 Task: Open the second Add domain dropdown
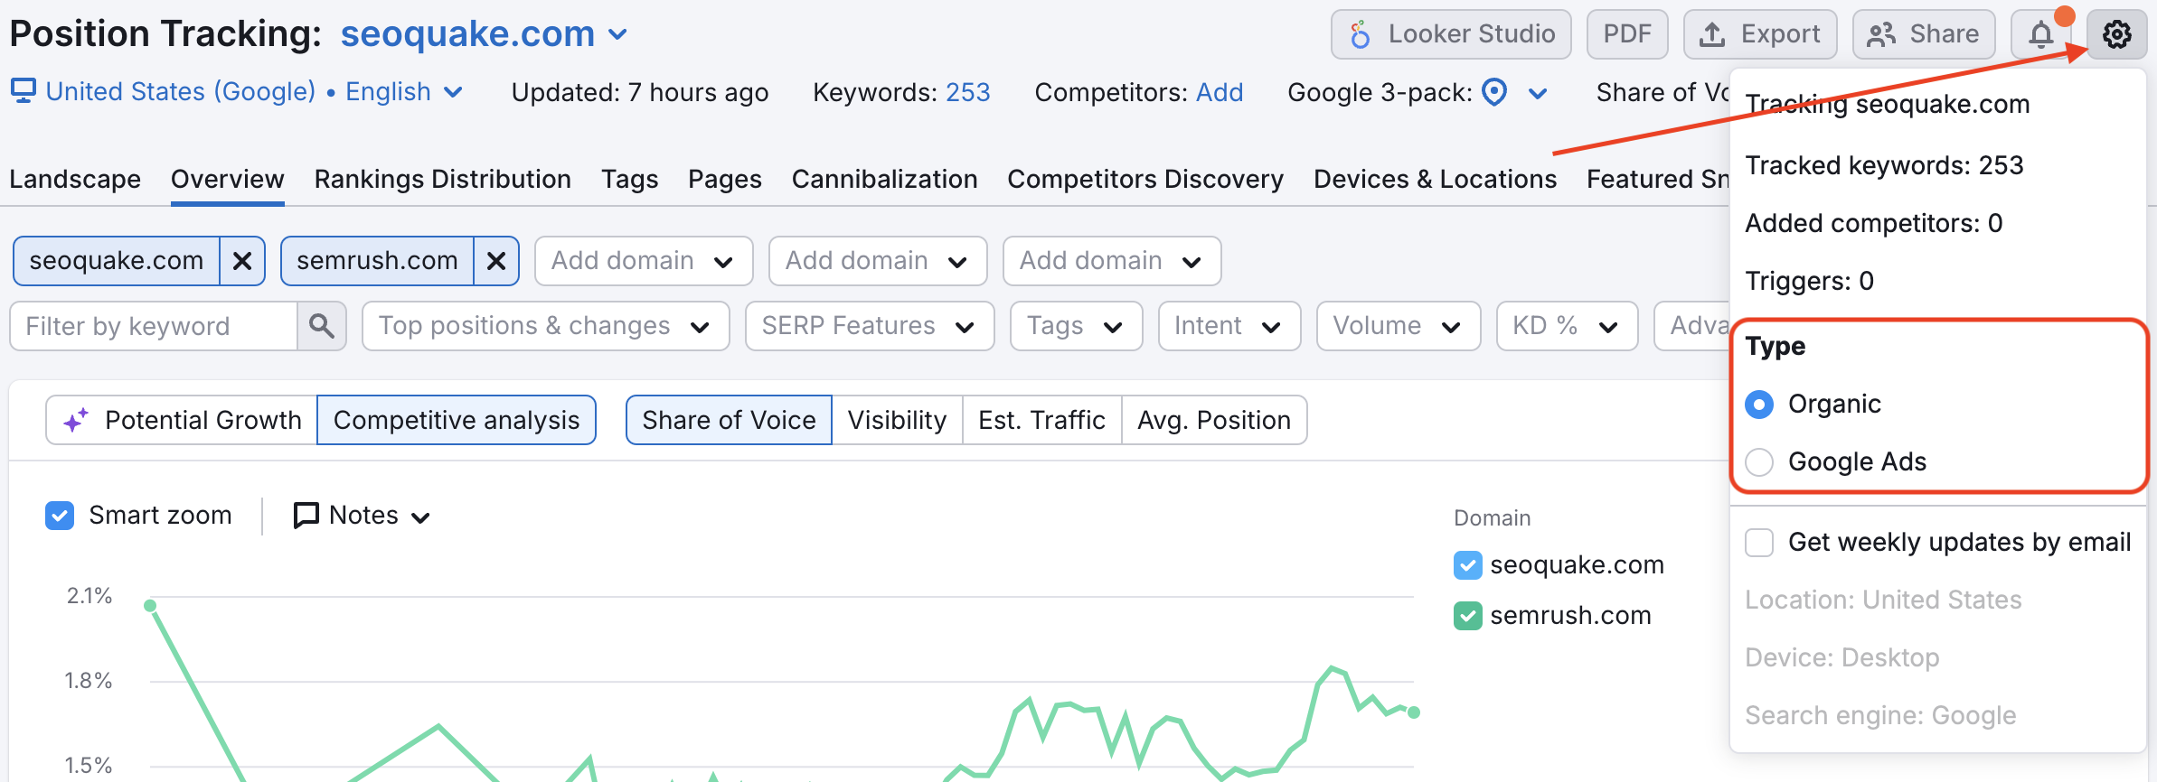coord(878,261)
